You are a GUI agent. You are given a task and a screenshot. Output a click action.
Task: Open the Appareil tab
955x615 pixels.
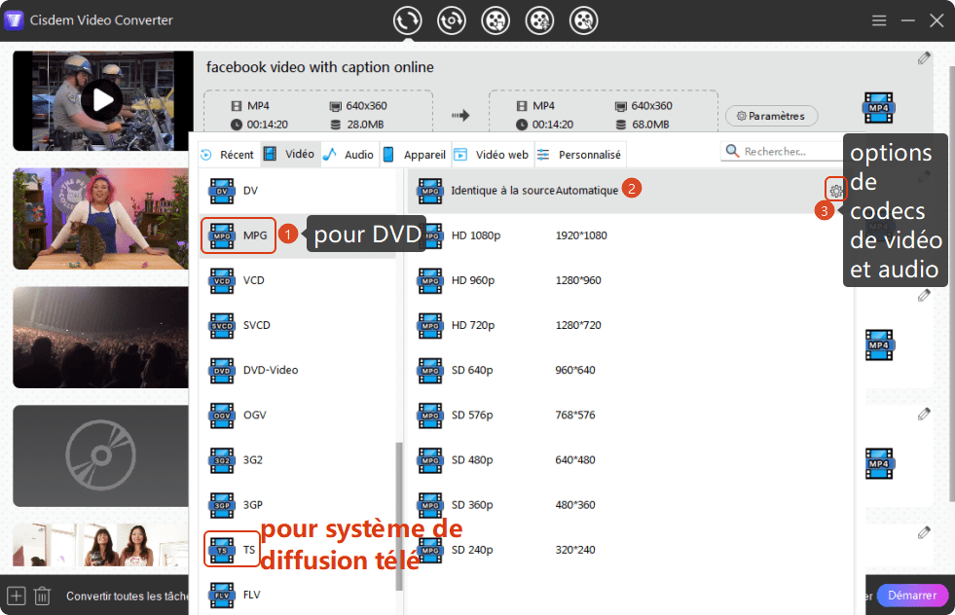(x=416, y=155)
